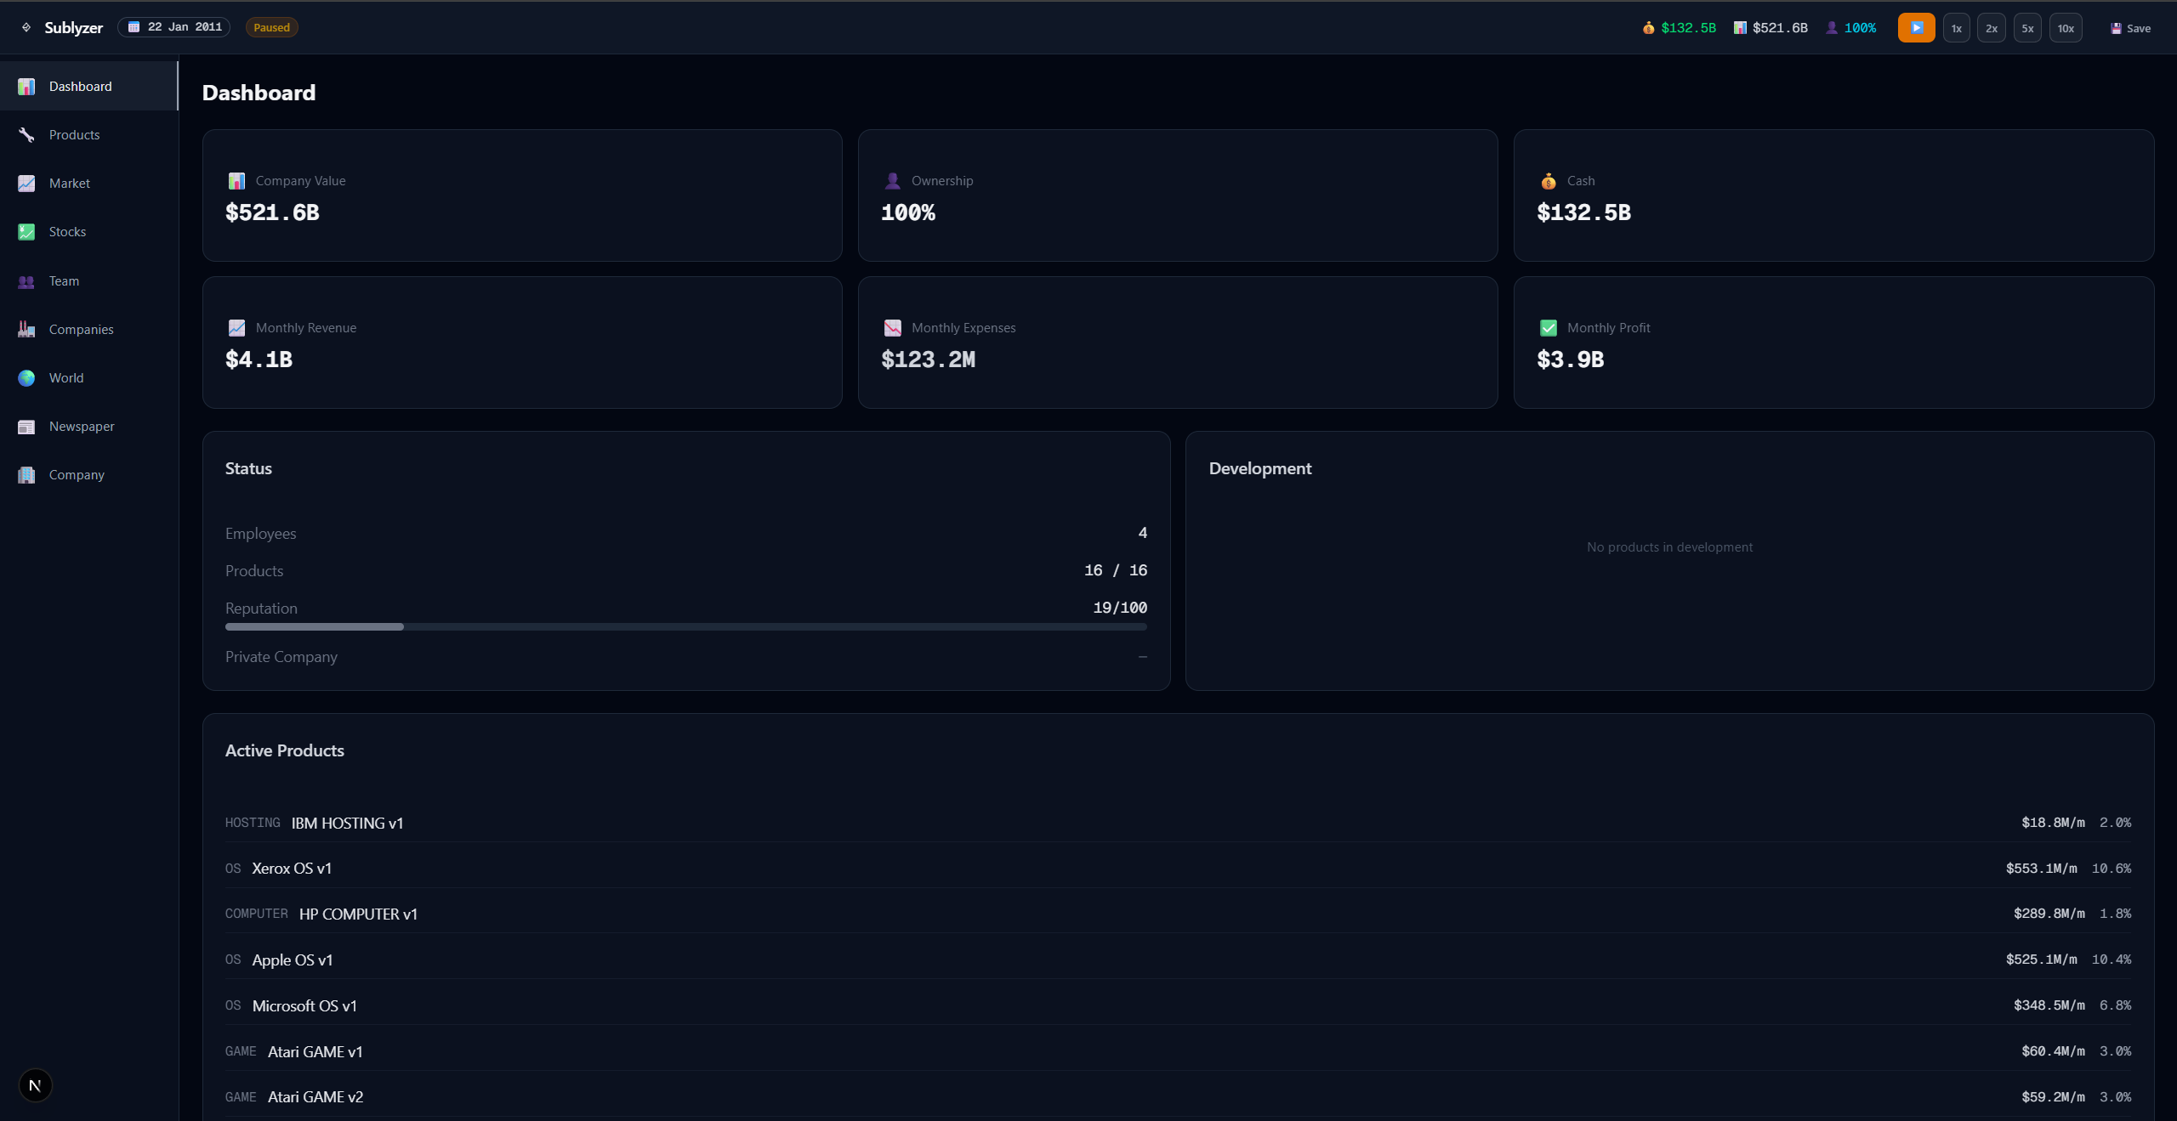Open the Next.js N badge at bottom-left
This screenshot has width=2177, height=1121.
(35, 1085)
